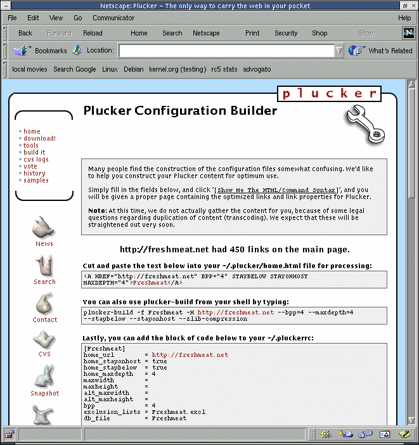The height and width of the screenshot is (445, 419).
Task: Follow the samples sidebar link
Action: [36, 181]
